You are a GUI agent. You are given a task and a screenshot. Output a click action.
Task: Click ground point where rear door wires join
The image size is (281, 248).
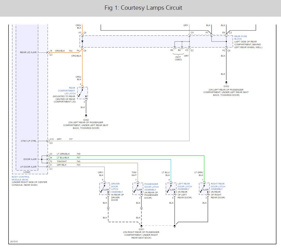[x=175, y=226]
